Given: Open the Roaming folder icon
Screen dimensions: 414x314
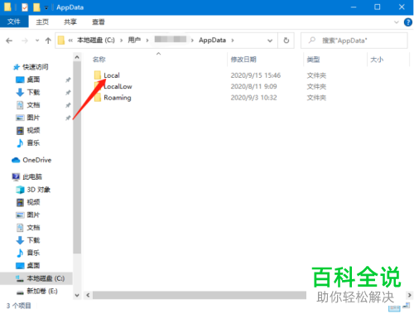Looking at the screenshot, I should (x=98, y=98).
